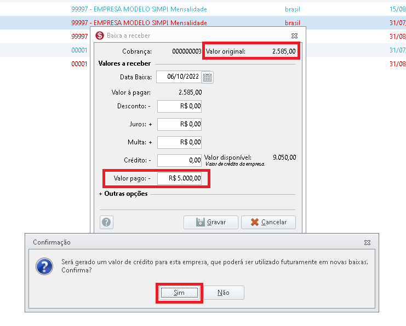
Task: Expand the Outras opções section
Action: pyautogui.click(x=123, y=194)
